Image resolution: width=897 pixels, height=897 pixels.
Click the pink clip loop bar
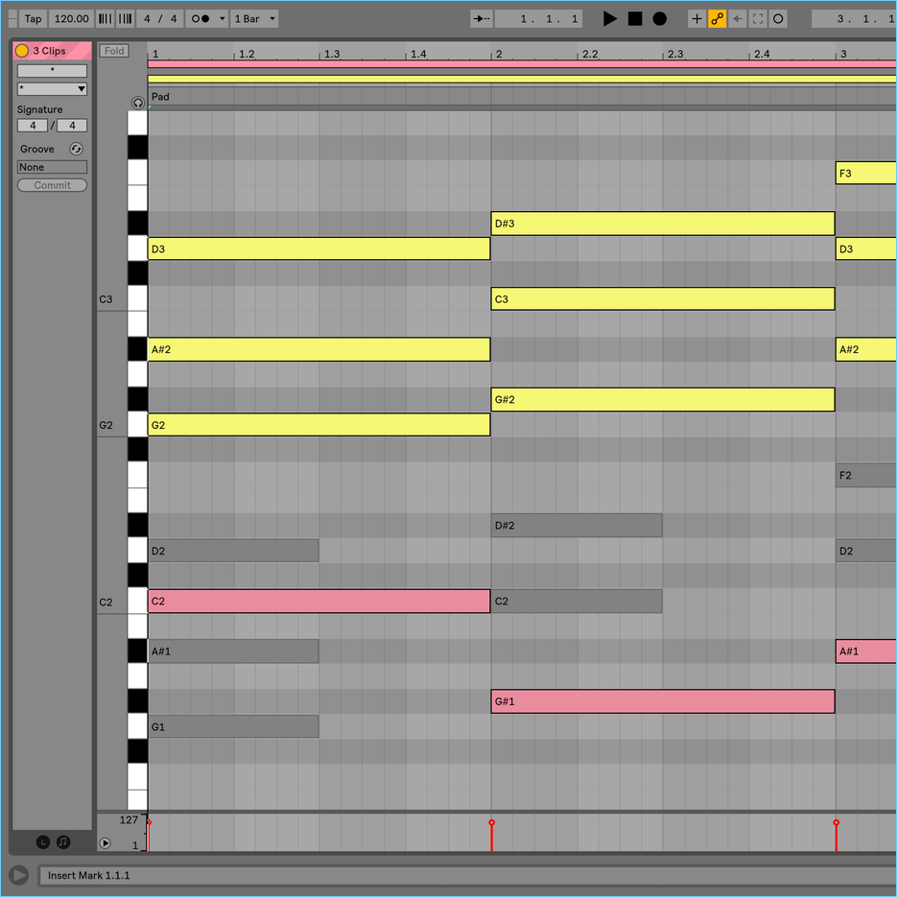click(522, 64)
